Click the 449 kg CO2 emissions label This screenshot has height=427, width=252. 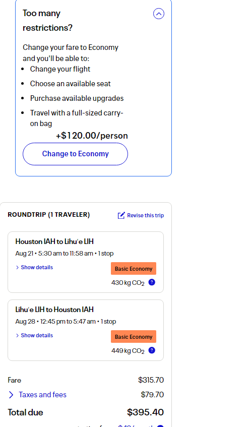click(x=128, y=351)
